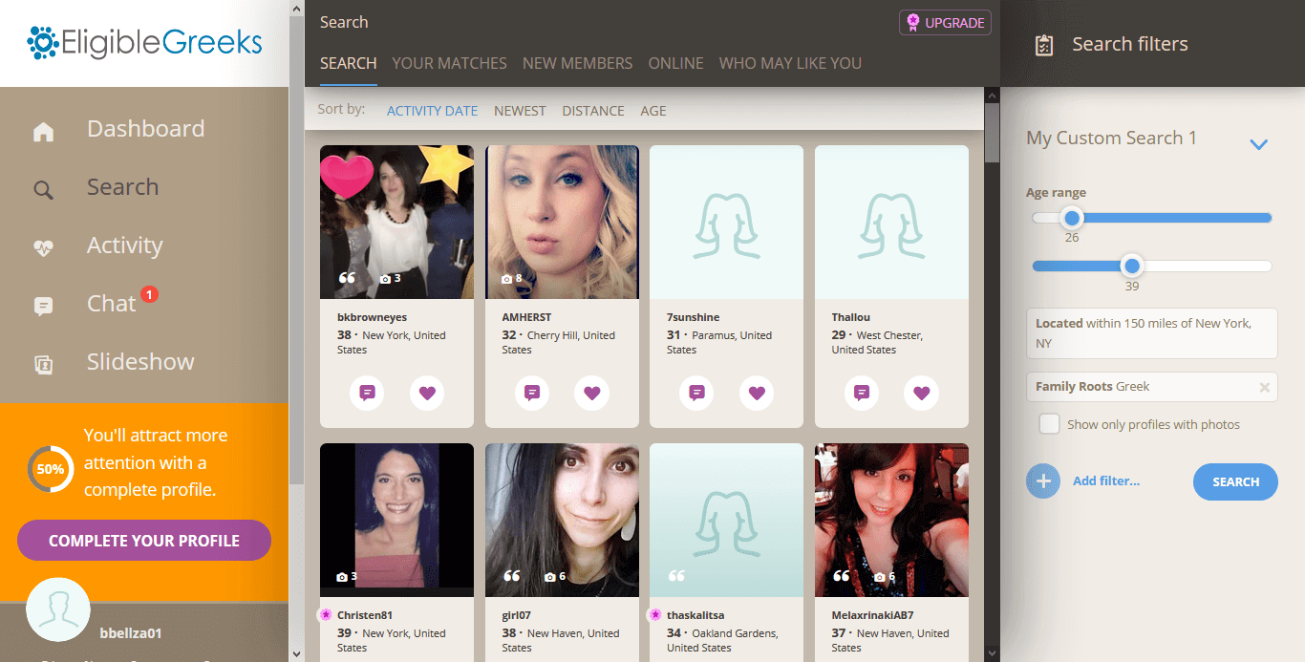Image resolution: width=1305 pixels, height=662 pixels.
Task: Click the Activity heartbeat icon
Action: [x=43, y=248]
